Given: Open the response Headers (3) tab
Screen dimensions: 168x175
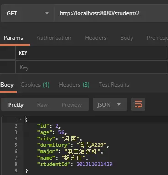Looking at the screenshot, I should 74,85.
